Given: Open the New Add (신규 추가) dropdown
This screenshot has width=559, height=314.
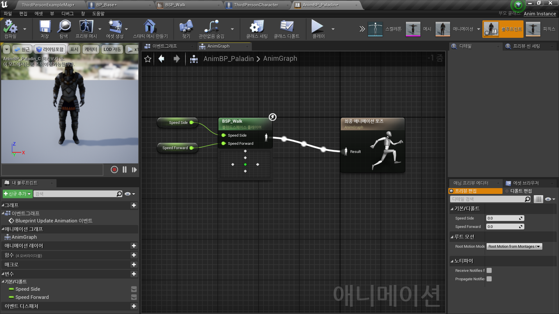Looking at the screenshot, I should coord(17,194).
